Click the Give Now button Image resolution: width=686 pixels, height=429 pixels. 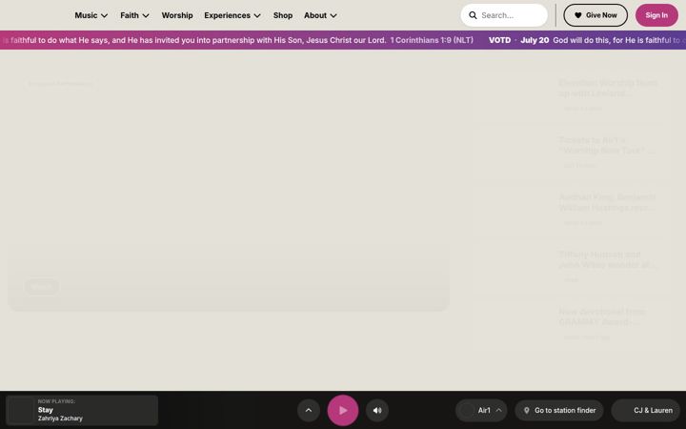(595, 15)
